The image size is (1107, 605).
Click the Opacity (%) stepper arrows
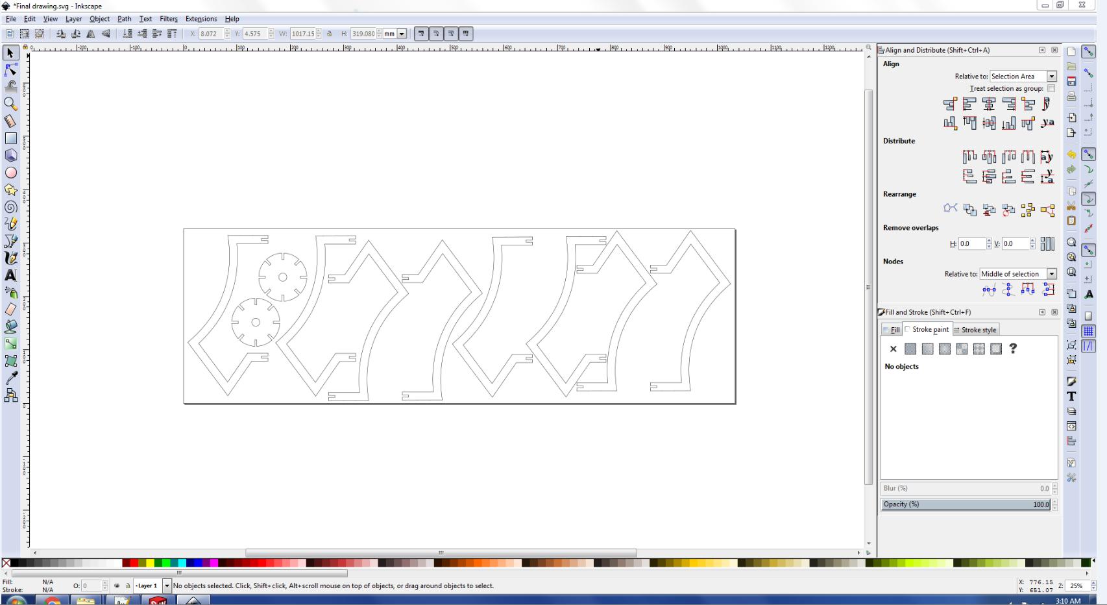coord(1055,504)
